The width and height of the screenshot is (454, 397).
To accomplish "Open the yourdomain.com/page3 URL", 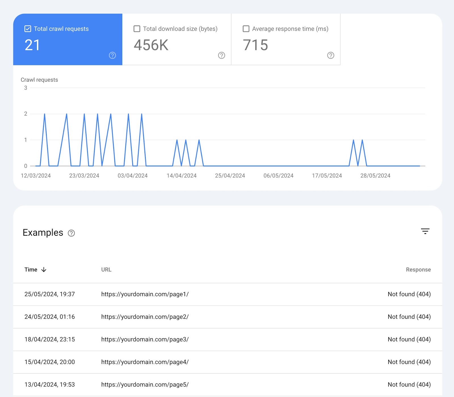I will 145,339.
